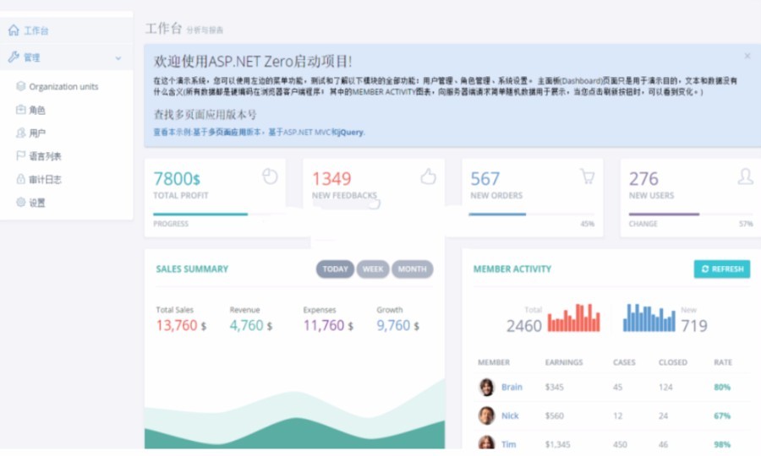
Task: Click Nick's 67% rate
Action: tap(722, 415)
